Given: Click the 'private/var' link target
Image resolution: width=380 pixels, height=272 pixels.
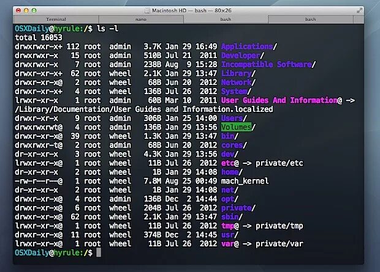Looking at the screenshot, I should point(279,243).
